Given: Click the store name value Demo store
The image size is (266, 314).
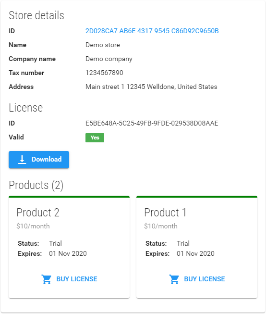Looking at the screenshot, I should pyautogui.click(x=103, y=45).
